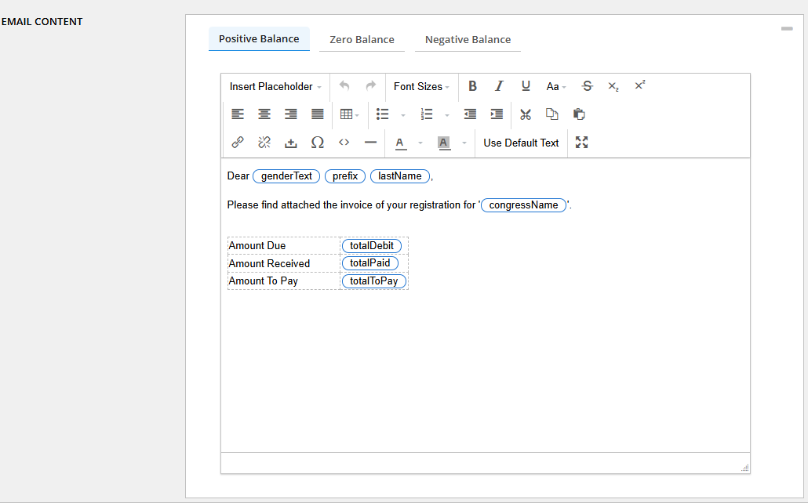Toggle superscript formatting
Image resolution: width=808 pixels, height=503 pixels.
click(x=639, y=86)
